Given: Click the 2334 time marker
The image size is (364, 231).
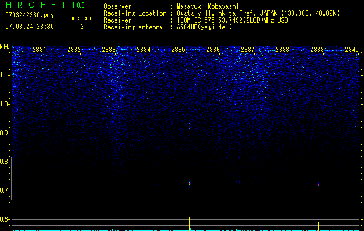Looking at the screenshot, I should (x=144, y=50).
